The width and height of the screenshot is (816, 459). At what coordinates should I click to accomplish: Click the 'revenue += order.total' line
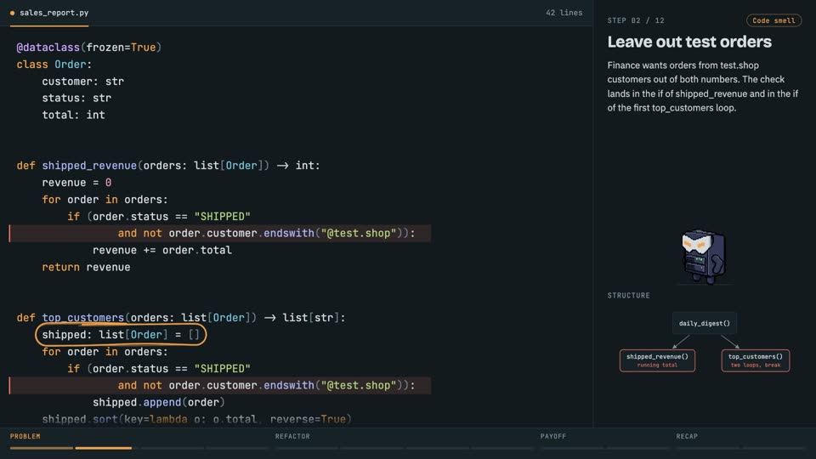coord(162,250)
